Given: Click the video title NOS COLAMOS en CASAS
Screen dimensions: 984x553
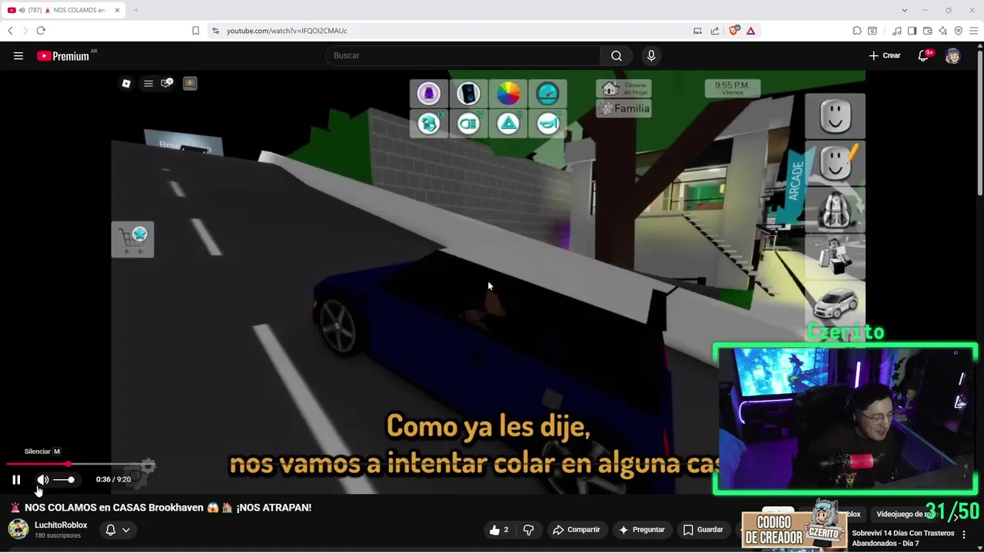Looking at the screenshot, I should tap(168, 508).
